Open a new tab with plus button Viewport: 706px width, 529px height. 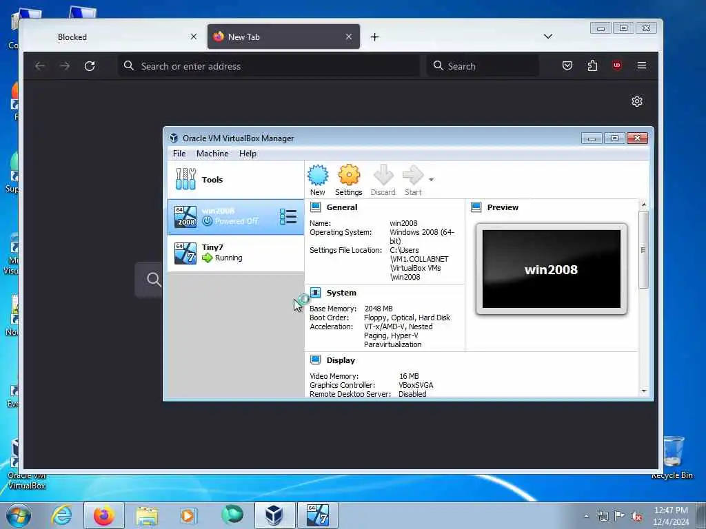click(x=374, y=37)
